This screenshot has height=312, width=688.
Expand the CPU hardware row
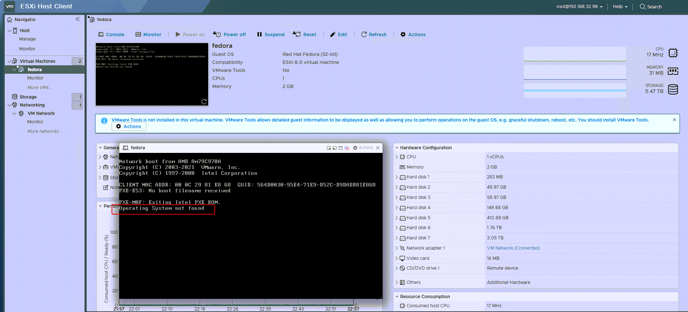pyautogui.click(x=396, y=157)
